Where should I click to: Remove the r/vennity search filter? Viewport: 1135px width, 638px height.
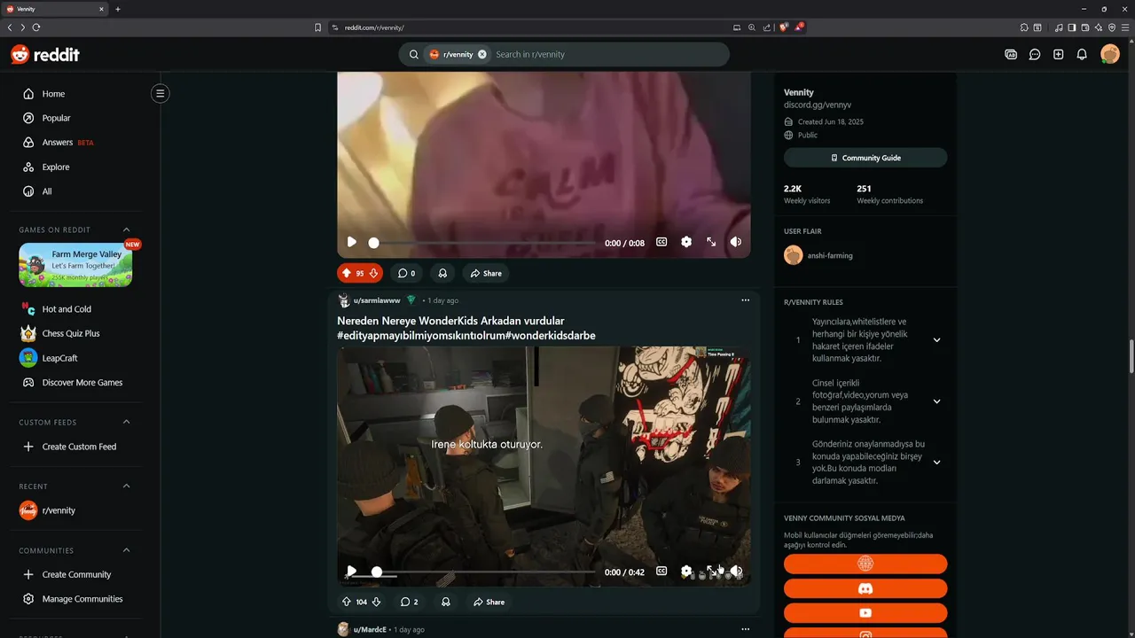coord(482,54)
